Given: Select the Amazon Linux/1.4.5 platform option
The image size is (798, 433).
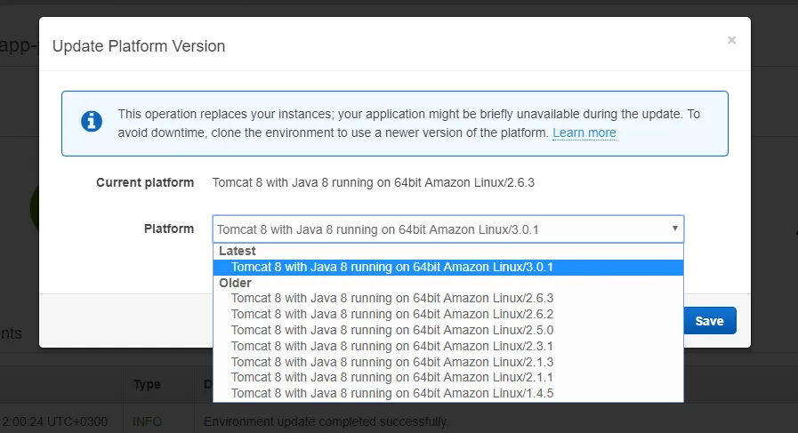Looking at the screenshot, I should (391, 393).
